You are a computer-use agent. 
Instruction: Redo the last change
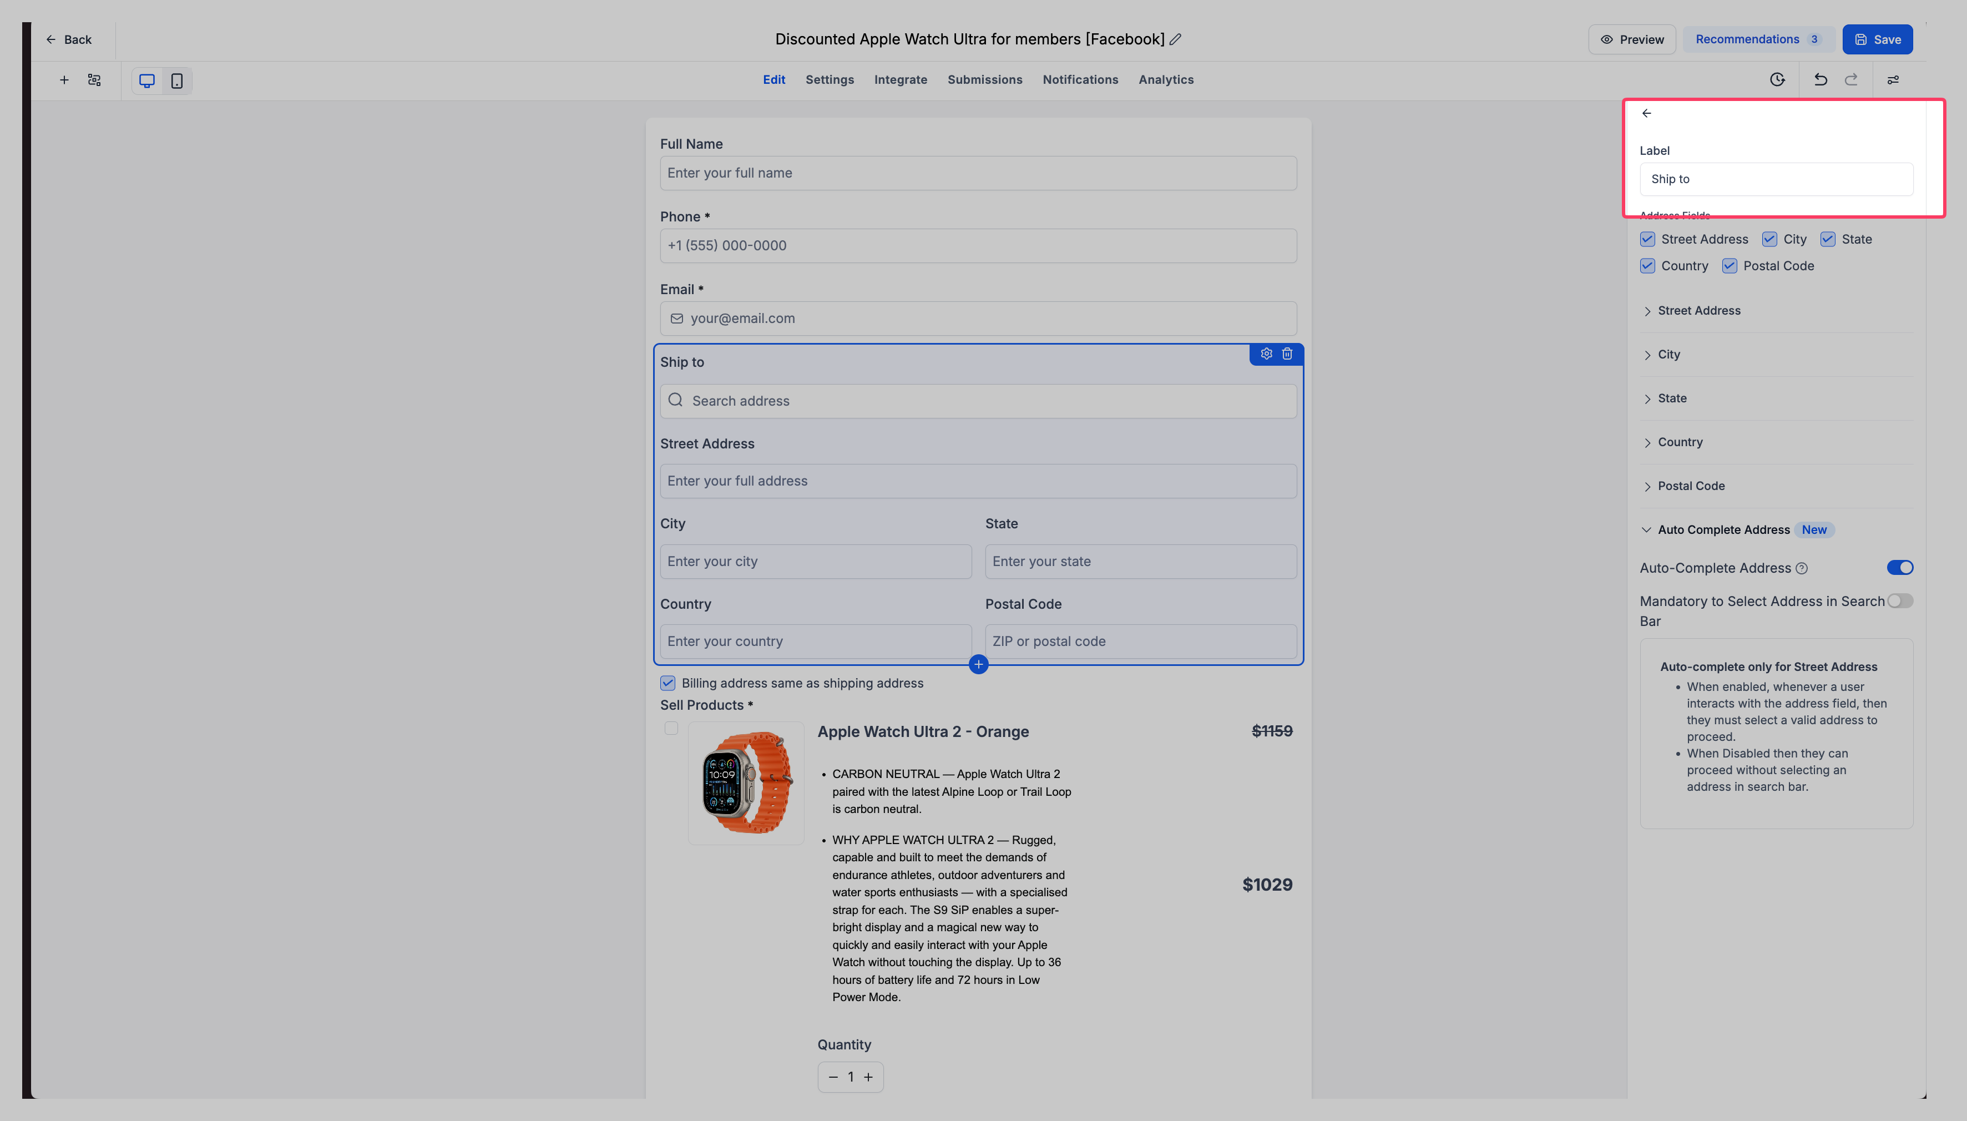[1852, 79]
